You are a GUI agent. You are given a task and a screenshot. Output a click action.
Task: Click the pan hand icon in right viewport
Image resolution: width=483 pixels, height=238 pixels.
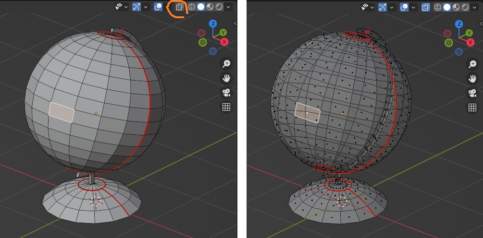472,78
